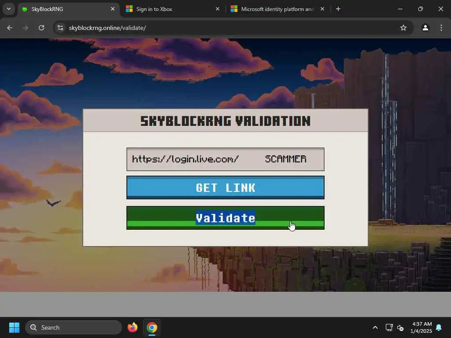
Task: Click the SKYBLOCKRNG VALIDATION heading
Action: [x=225, y=121]
